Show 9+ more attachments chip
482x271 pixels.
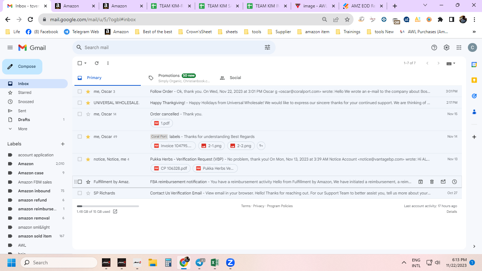[x=261, y=146]
